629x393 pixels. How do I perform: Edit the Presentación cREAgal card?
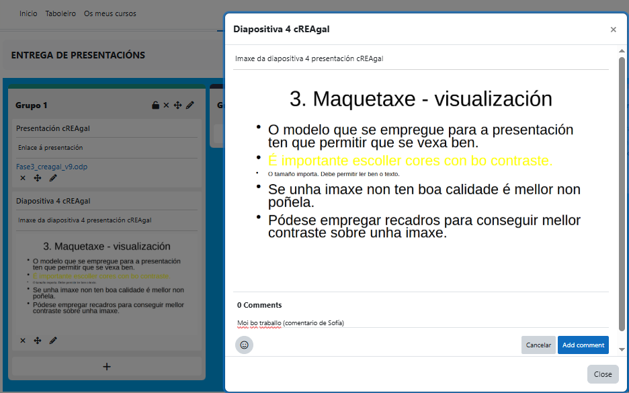pos(53,178)
